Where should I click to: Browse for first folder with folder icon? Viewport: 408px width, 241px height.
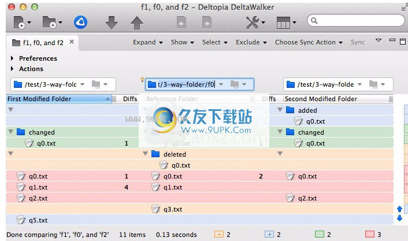tap(96, 84)
